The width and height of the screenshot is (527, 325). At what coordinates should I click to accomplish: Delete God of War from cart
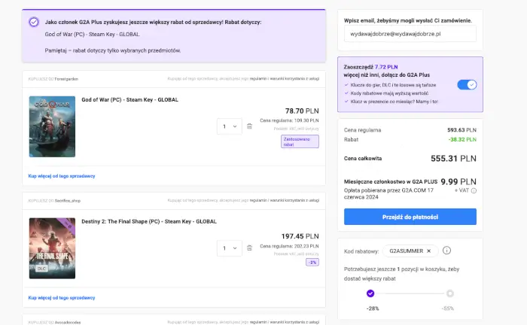[x=249, y=126]
